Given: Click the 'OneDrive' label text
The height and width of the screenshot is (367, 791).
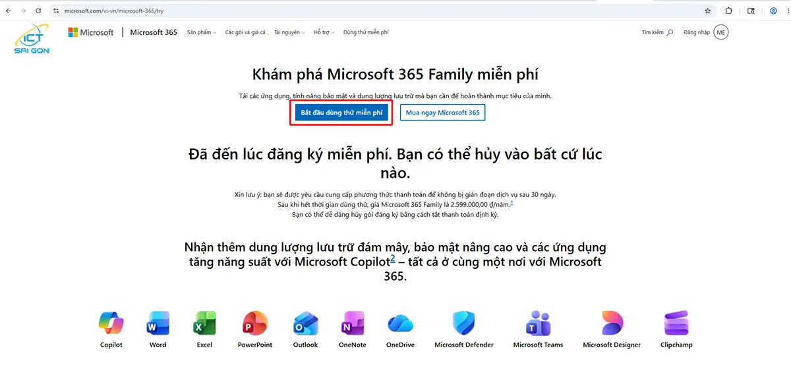Looking at the screenshot, I should (400, 345).
